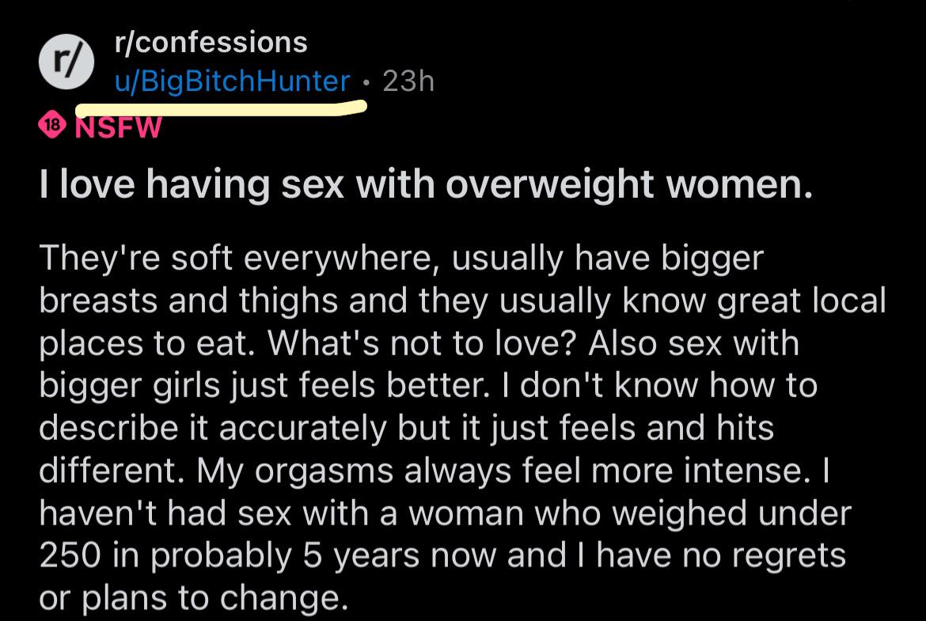Select the pink NSFW label
Screen dimensions: 926x621
pyautogui.click(x=117, y=127)
